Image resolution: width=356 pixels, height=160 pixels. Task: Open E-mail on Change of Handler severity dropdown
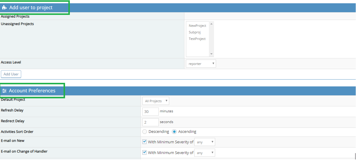[x=205, y=153]
